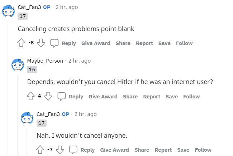Open Cat_Fan3 username on the top comment

29,7
